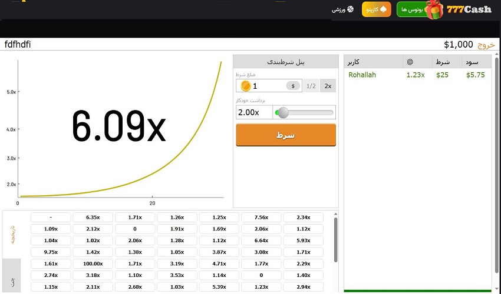The width and height of the screenshot is (501, 294).
Task: Click the 3.08x history entry
Action: click(261, 252)
